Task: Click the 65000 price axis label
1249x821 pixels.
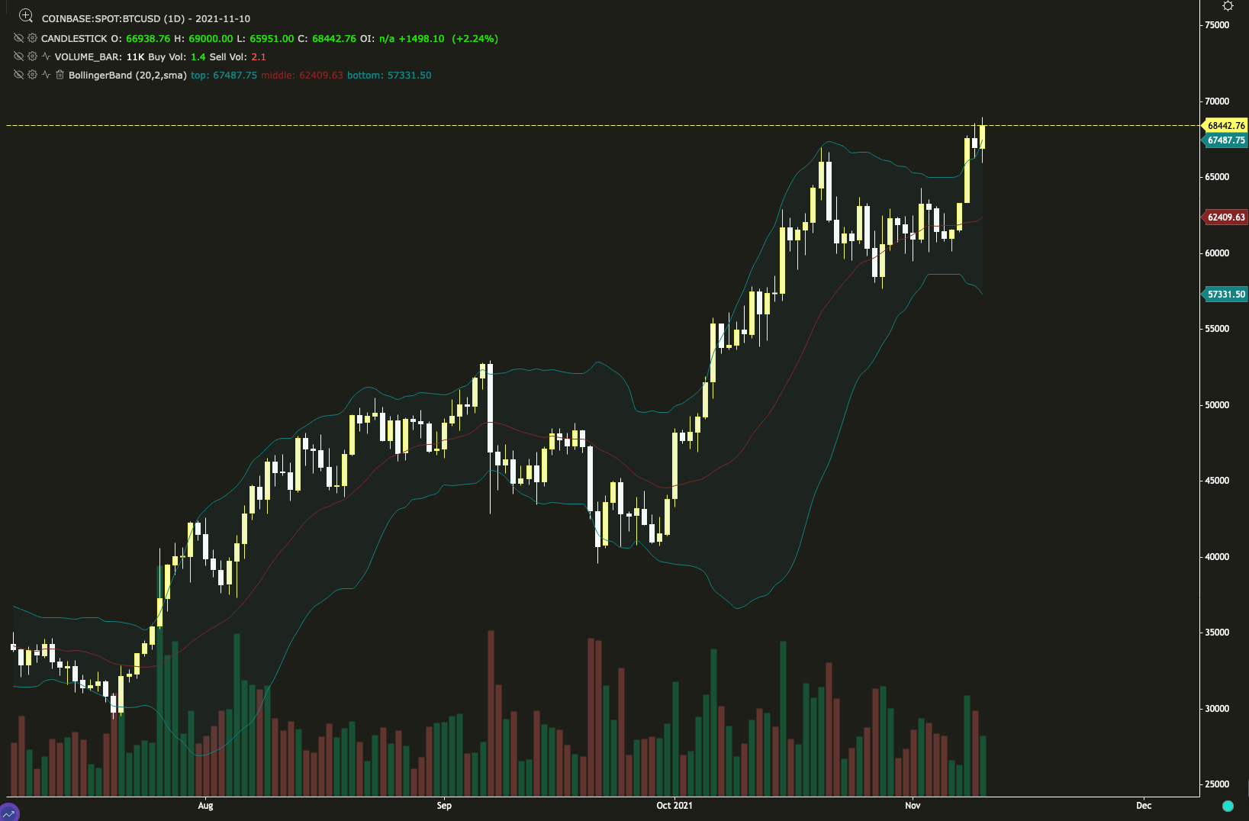Action: pos(1217,177)
